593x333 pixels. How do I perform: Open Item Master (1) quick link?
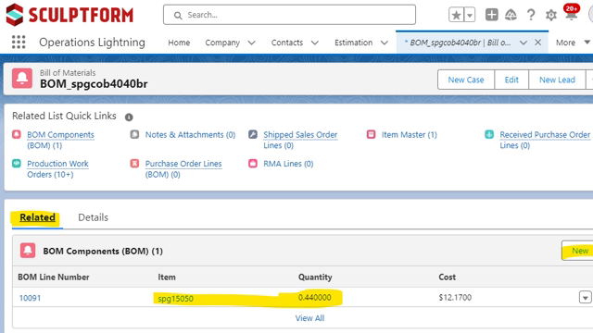pos(410,135)
